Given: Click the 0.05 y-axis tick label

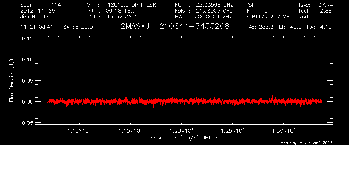Looking at the screenshot, I should (27, 81).
